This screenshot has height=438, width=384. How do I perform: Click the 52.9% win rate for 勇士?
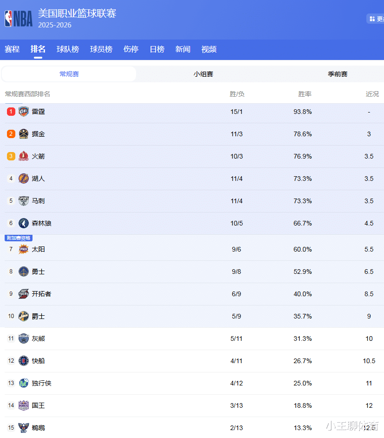click(x=303, y=272)
